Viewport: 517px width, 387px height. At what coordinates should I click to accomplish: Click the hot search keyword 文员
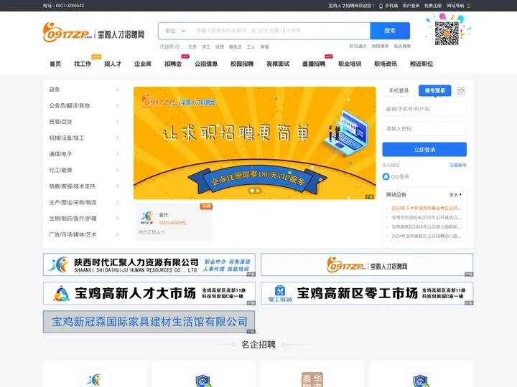click(192, 47)
